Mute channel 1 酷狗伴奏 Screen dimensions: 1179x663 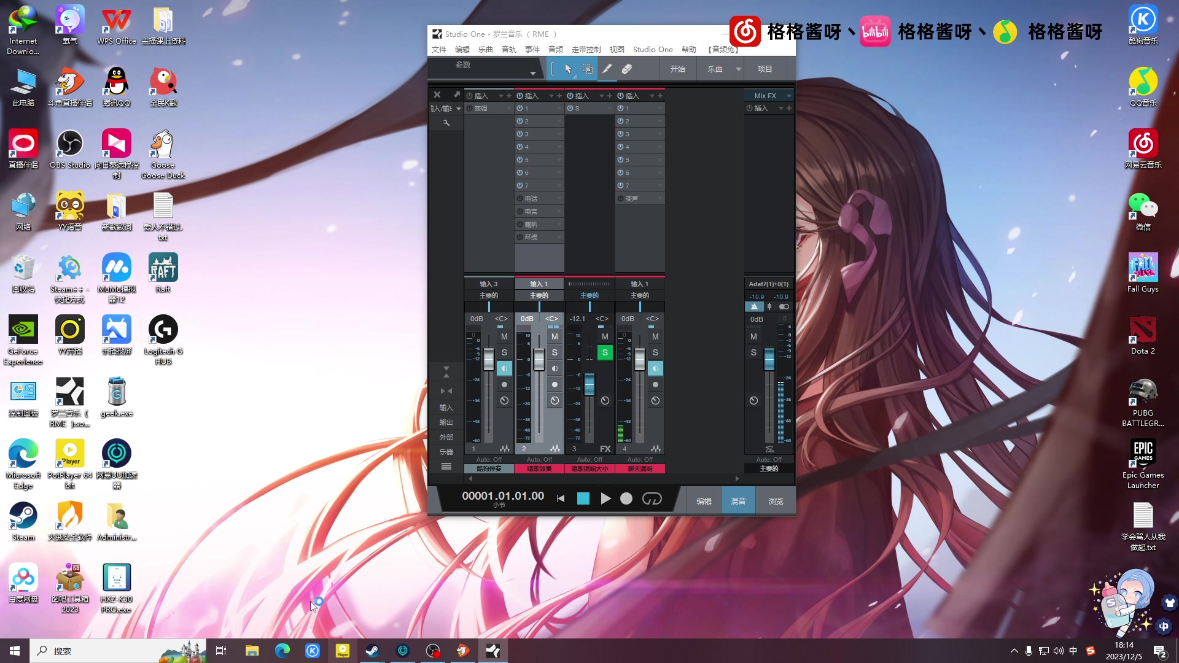click(x=504, y=336)
